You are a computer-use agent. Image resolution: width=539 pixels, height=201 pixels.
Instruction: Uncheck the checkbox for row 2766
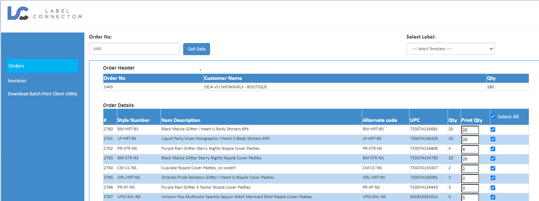point(493,188)
